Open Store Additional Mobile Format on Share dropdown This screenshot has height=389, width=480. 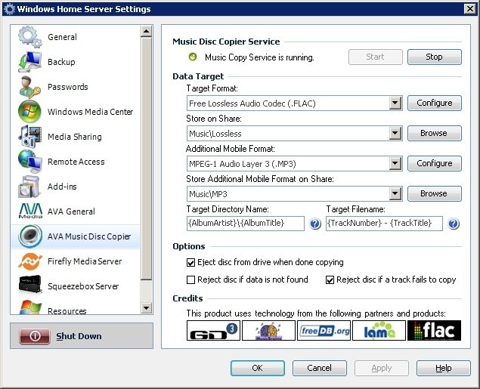pyautogui.click(x=395, y=194)
